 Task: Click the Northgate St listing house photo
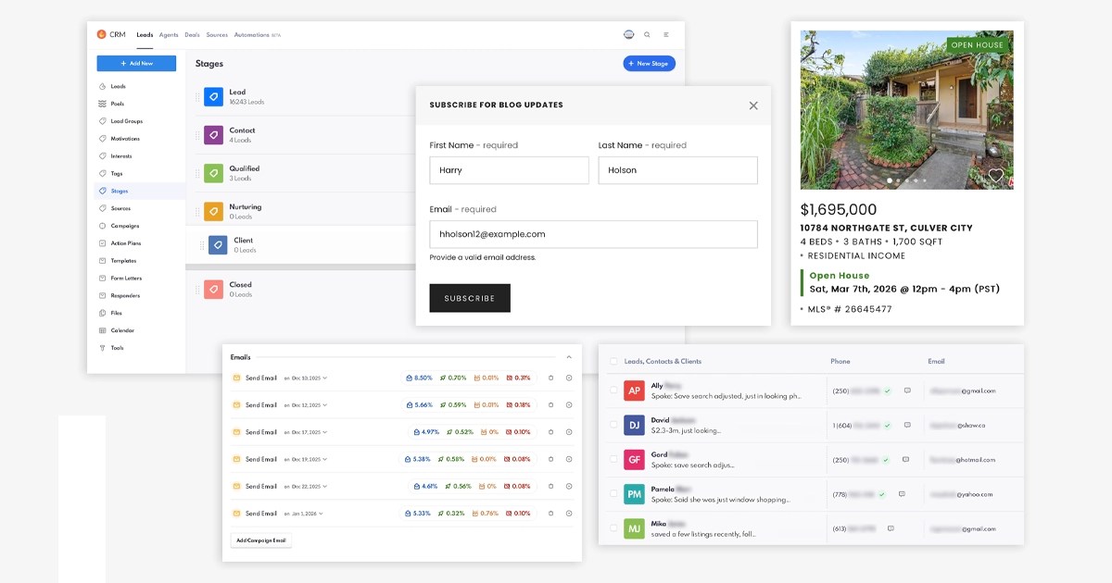coord(906,110)
